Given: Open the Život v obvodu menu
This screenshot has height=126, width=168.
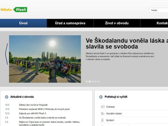Looking at the screenshot, I should (x=117, y=23).
